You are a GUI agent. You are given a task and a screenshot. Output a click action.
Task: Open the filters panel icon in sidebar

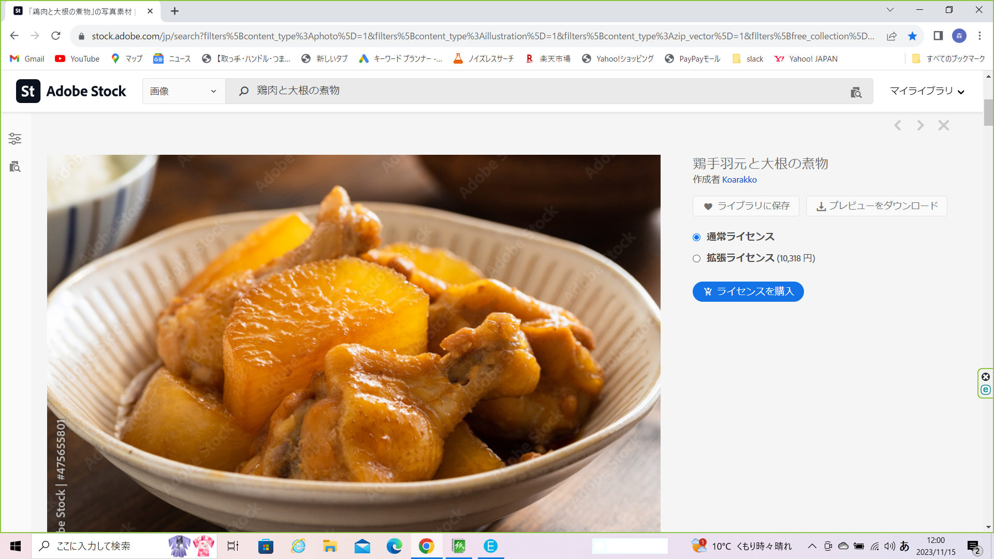click(15, 139)
